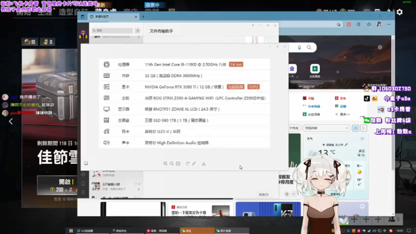Click the WeChat add contact plus button
The image size is (416, 234).
[x=137, y=31]
